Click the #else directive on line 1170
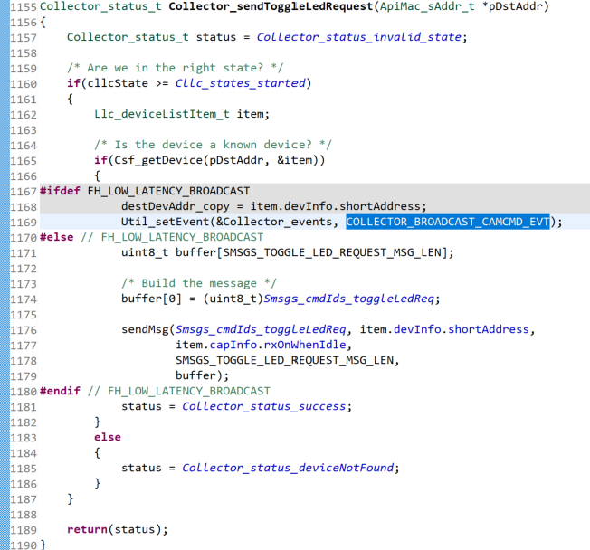This screenshot has width=590, height=550. [x=56, y=237]
